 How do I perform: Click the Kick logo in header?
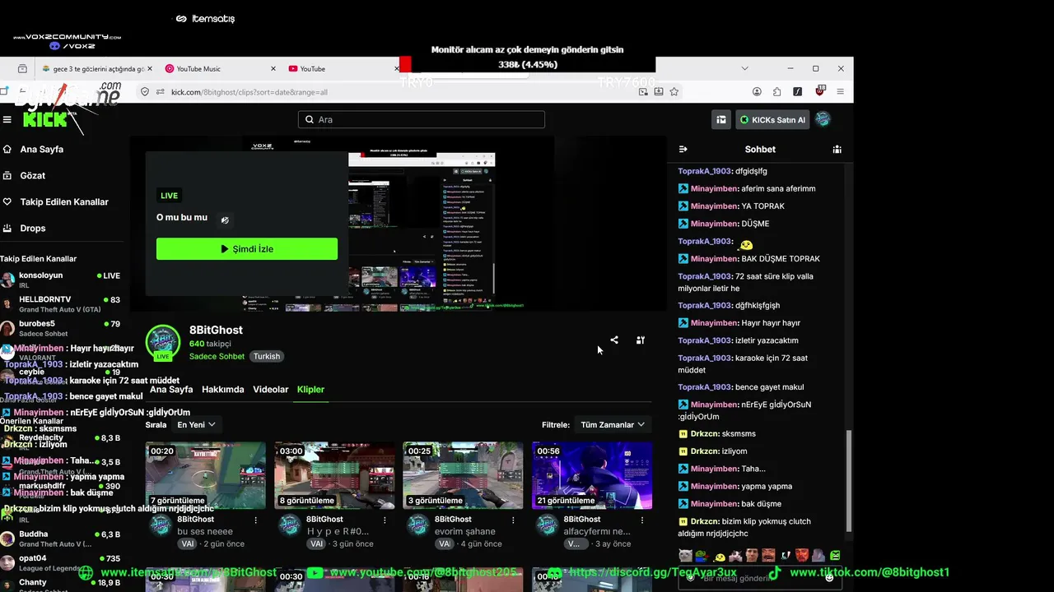(x=45, y=120)
